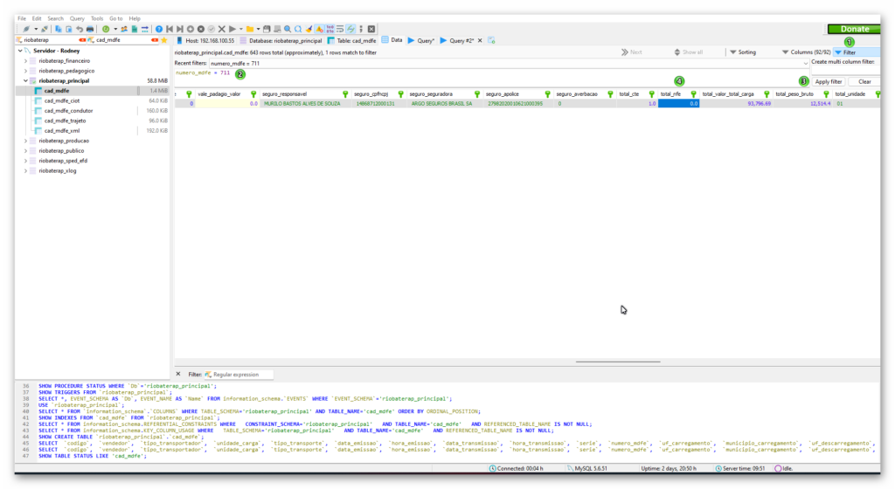This screenshot has width=895, height=489.
Task: Toggle stop on errors warning icon
Action: click(320, 29)
